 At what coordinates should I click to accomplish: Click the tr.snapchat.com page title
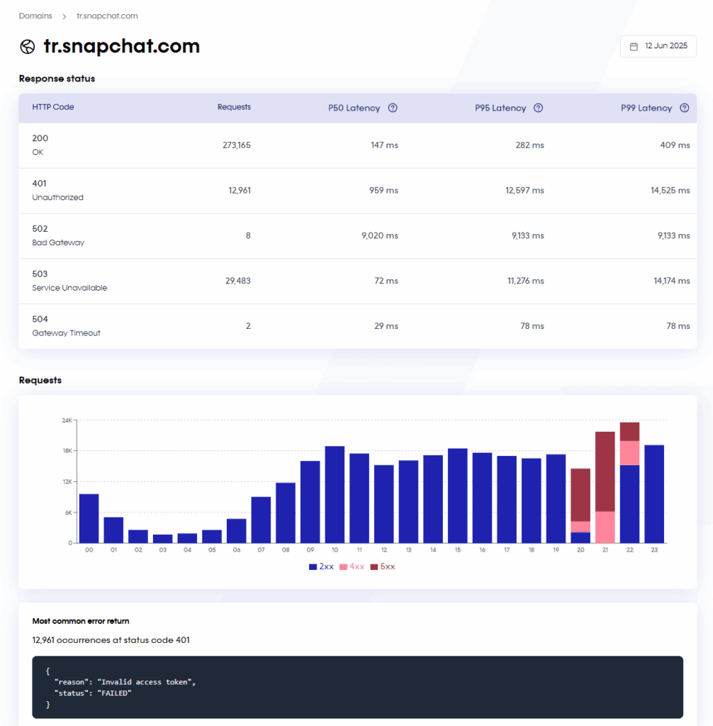tap(122, 46)
